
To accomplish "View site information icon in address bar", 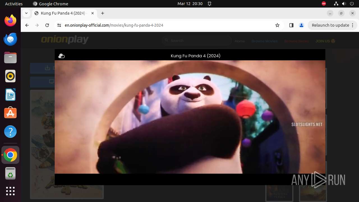I will (x=59, y=25).
